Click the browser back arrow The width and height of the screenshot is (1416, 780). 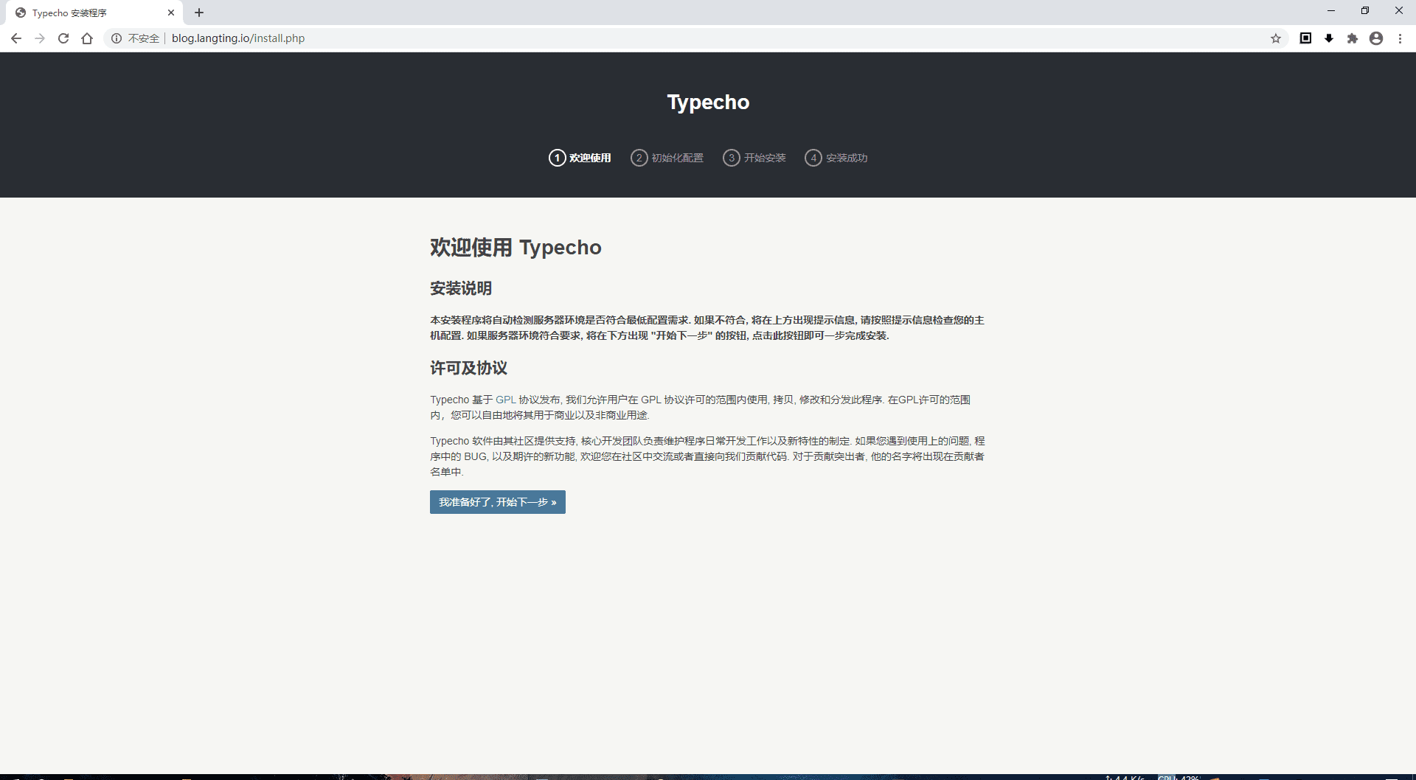[16, 38]
